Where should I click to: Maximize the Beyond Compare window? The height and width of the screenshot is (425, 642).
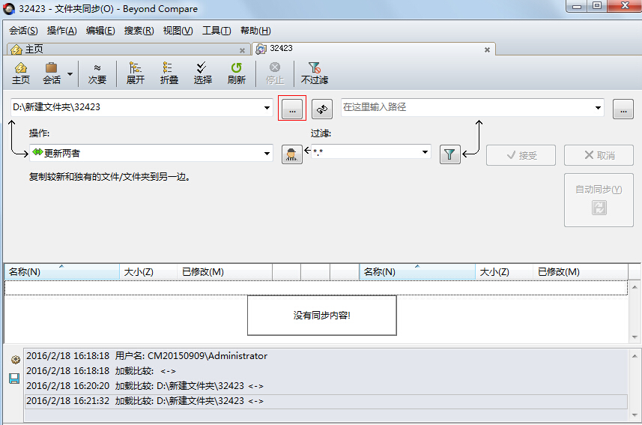597,6
